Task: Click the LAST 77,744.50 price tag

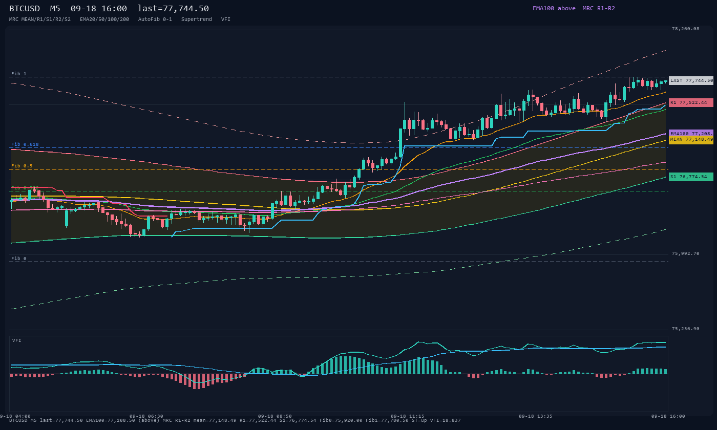Action: pyautogui.click(x=691, y=80)
